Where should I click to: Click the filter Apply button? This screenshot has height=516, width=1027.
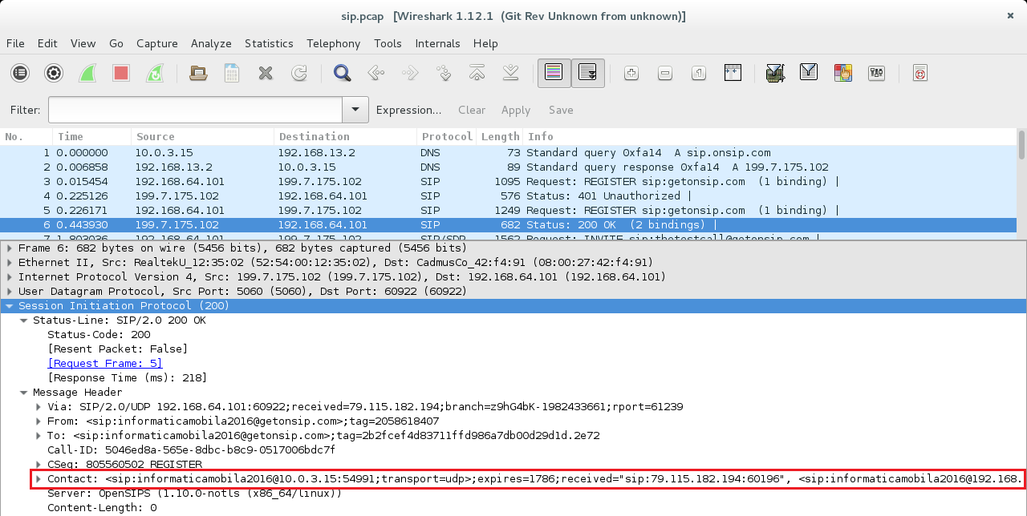point(516,110)
